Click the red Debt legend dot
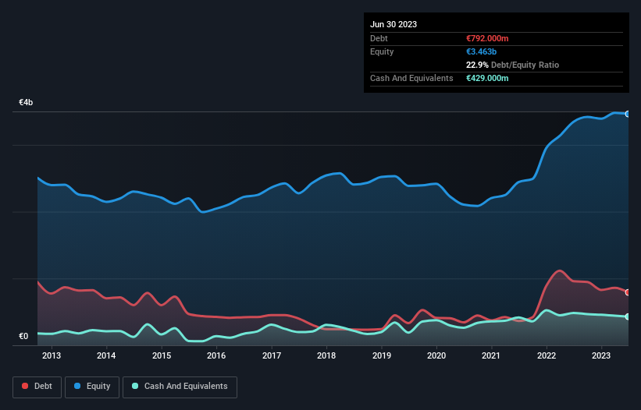This screenshot has width=641, height=410. 25,386
